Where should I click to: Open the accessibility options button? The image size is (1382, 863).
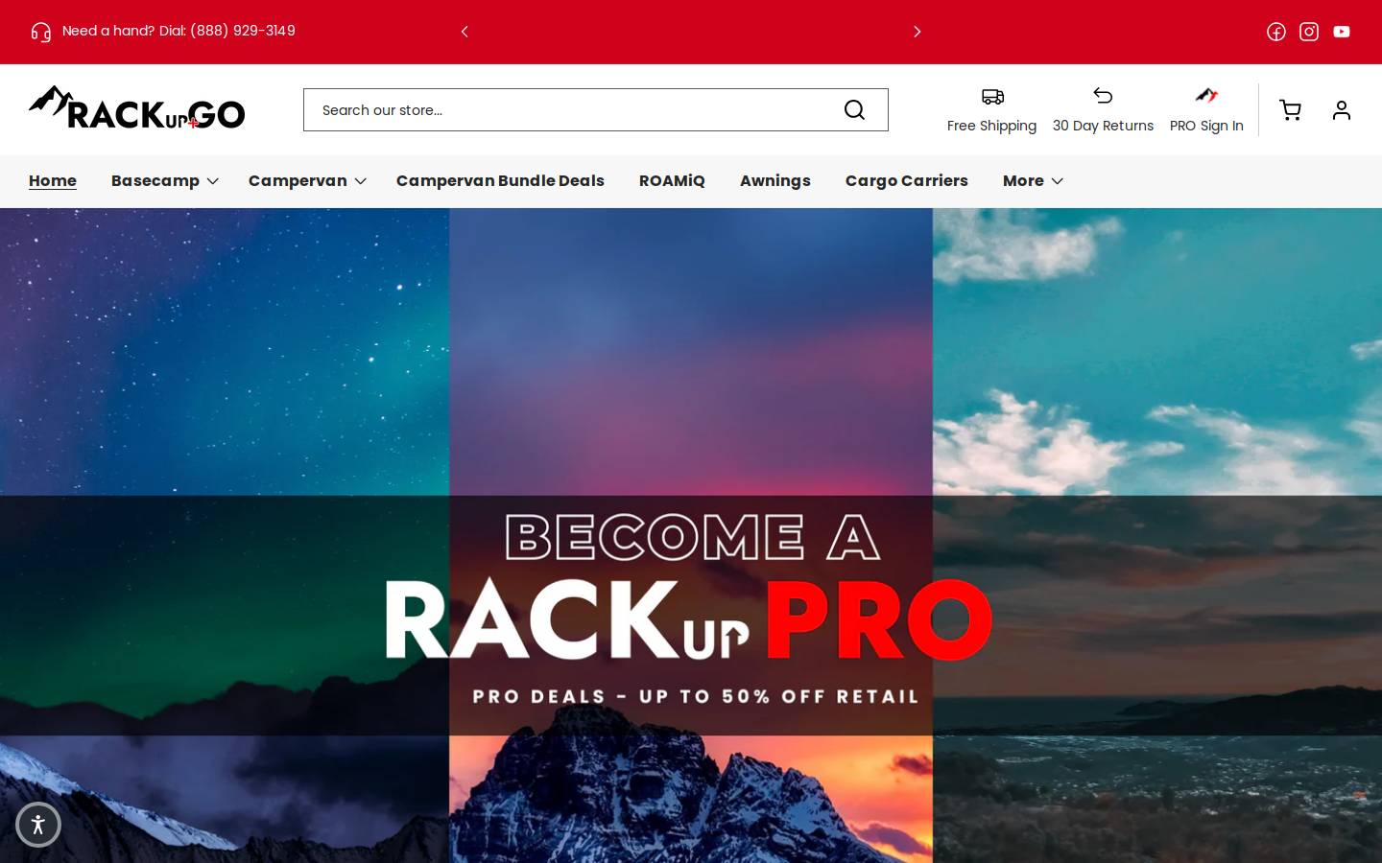[x=38, y=825]
